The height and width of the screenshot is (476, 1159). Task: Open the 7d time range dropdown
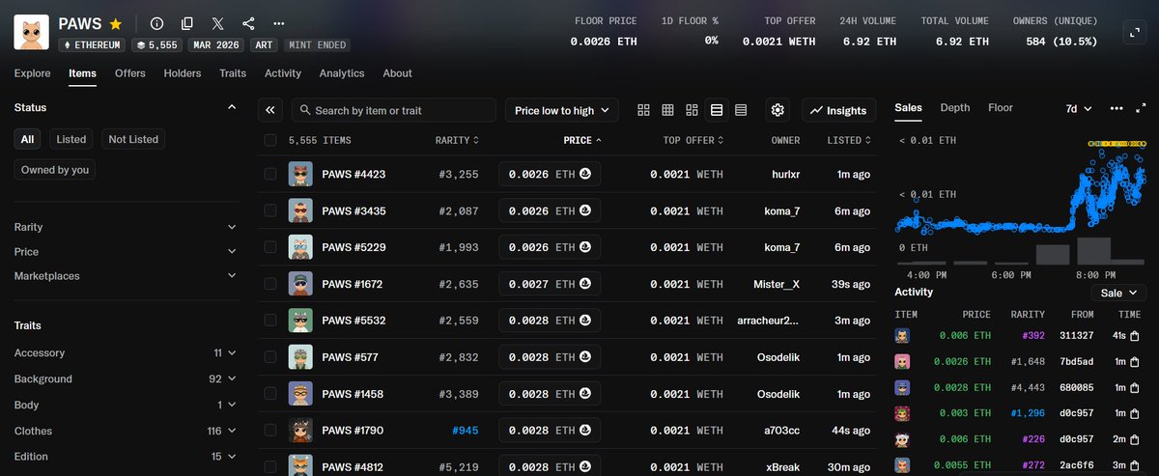click(1079, 108)
